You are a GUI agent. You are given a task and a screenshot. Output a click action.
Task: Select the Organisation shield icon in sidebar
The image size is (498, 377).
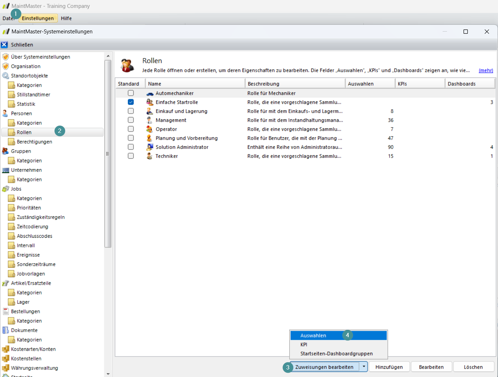point(5,66)
